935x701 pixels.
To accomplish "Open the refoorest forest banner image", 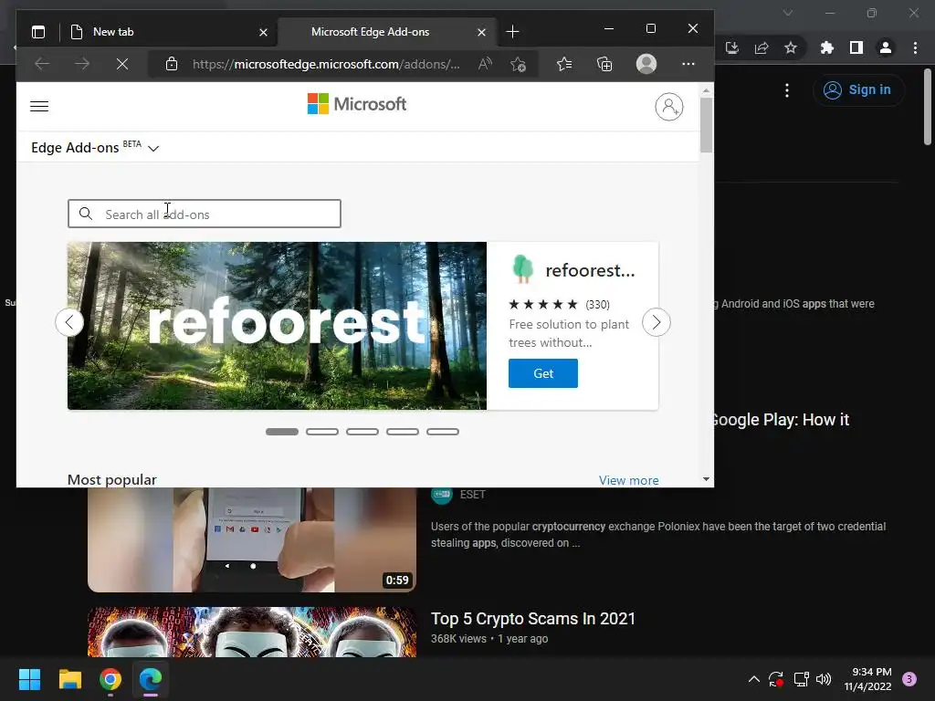I will [278, 326].
